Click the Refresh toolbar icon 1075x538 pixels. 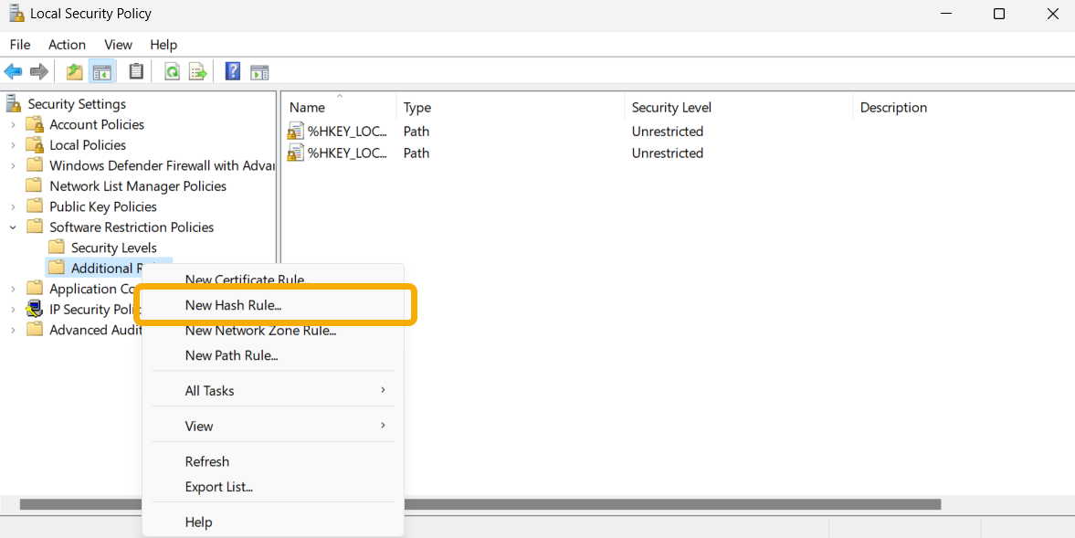[172, 71]
